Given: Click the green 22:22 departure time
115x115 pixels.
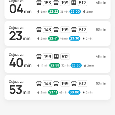Looking at the screenshot, I should tap(54, 11).
